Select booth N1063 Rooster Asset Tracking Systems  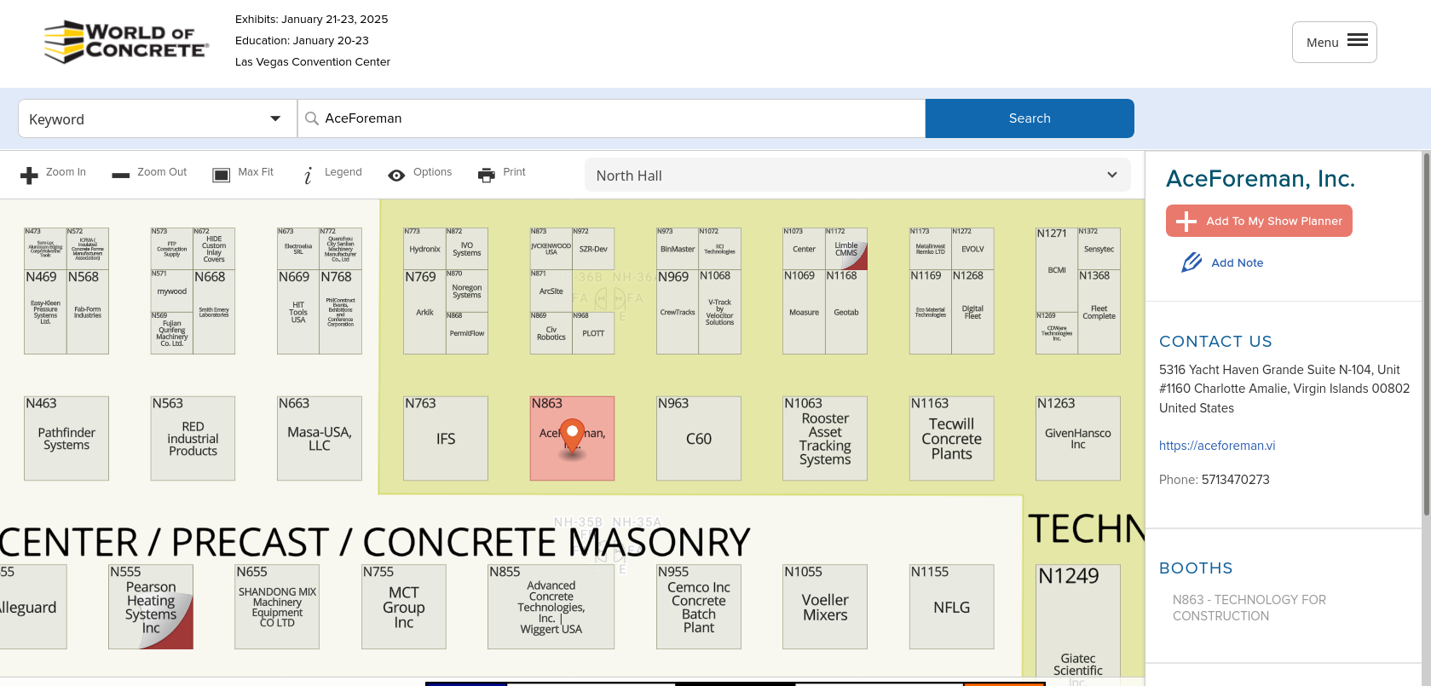coord(825,438)
